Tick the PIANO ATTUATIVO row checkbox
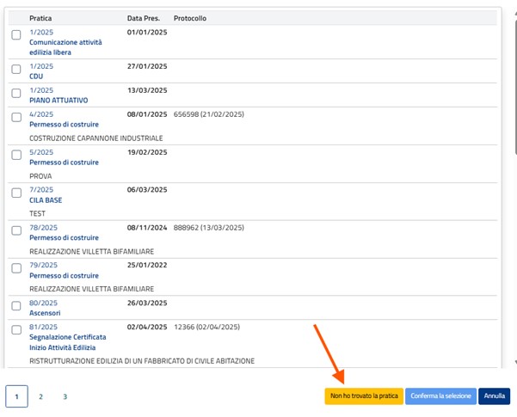 pos(16,94)
